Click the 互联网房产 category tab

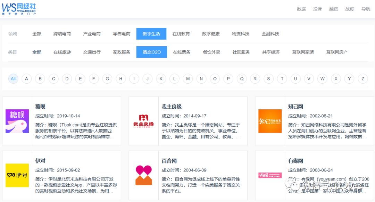pos(337,52)
